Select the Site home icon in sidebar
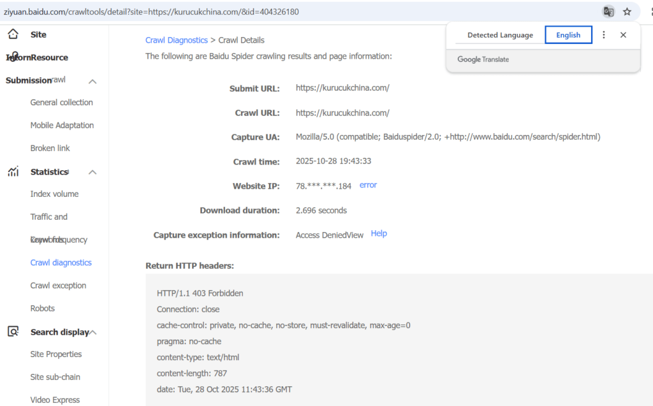 (13, 34)
